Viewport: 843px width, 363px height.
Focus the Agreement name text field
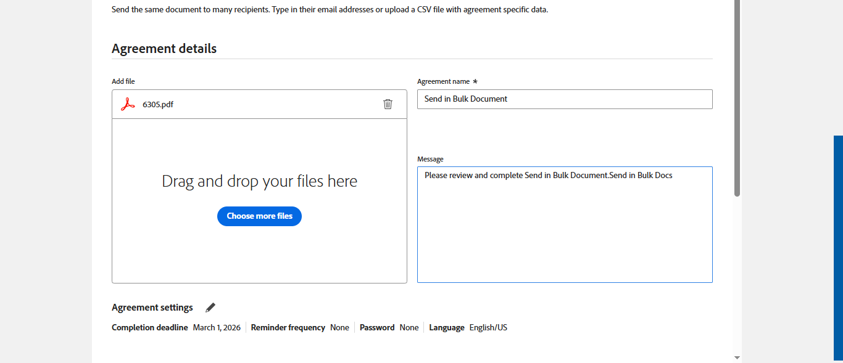pyautogui.click(x=564, y=99)
